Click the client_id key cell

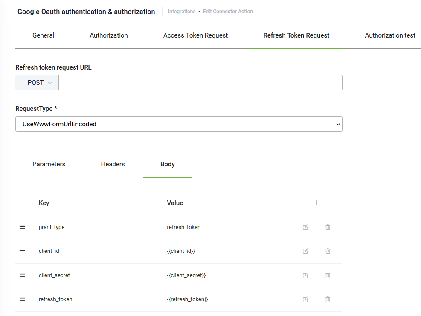point(49,251)
